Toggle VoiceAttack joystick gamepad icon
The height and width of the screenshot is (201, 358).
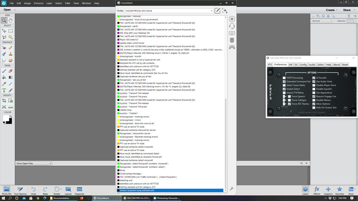pyautogui.click(x=232, y=47)
